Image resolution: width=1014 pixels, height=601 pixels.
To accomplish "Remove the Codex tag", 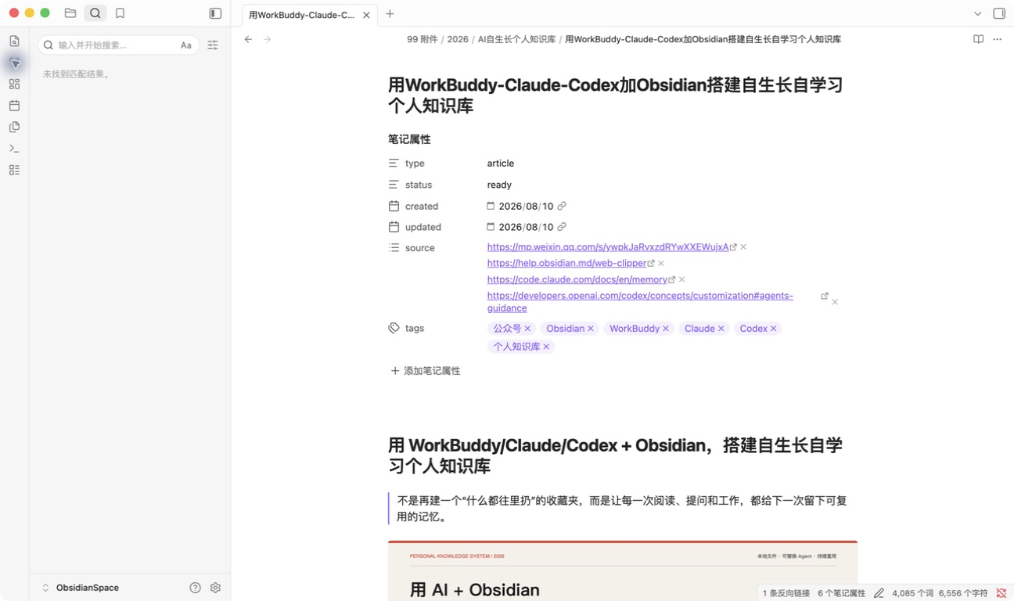I will (774, 329).
